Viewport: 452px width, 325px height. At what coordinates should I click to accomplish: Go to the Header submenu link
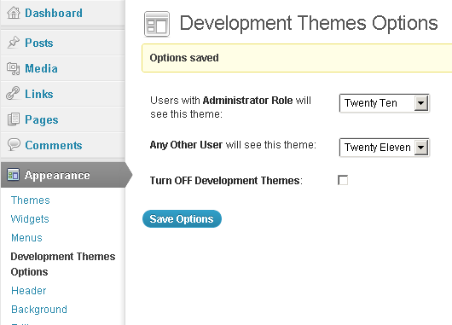click(28, 290)
